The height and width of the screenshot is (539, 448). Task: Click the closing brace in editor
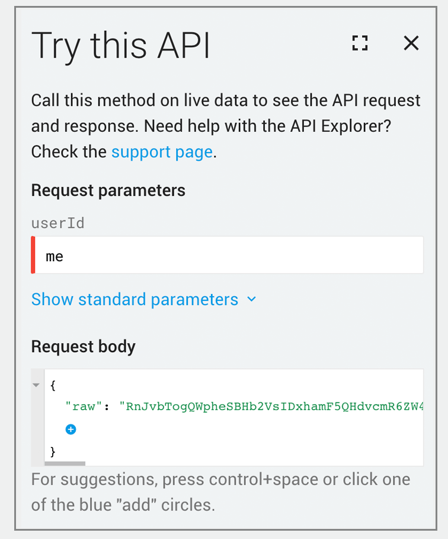(53, 451)
